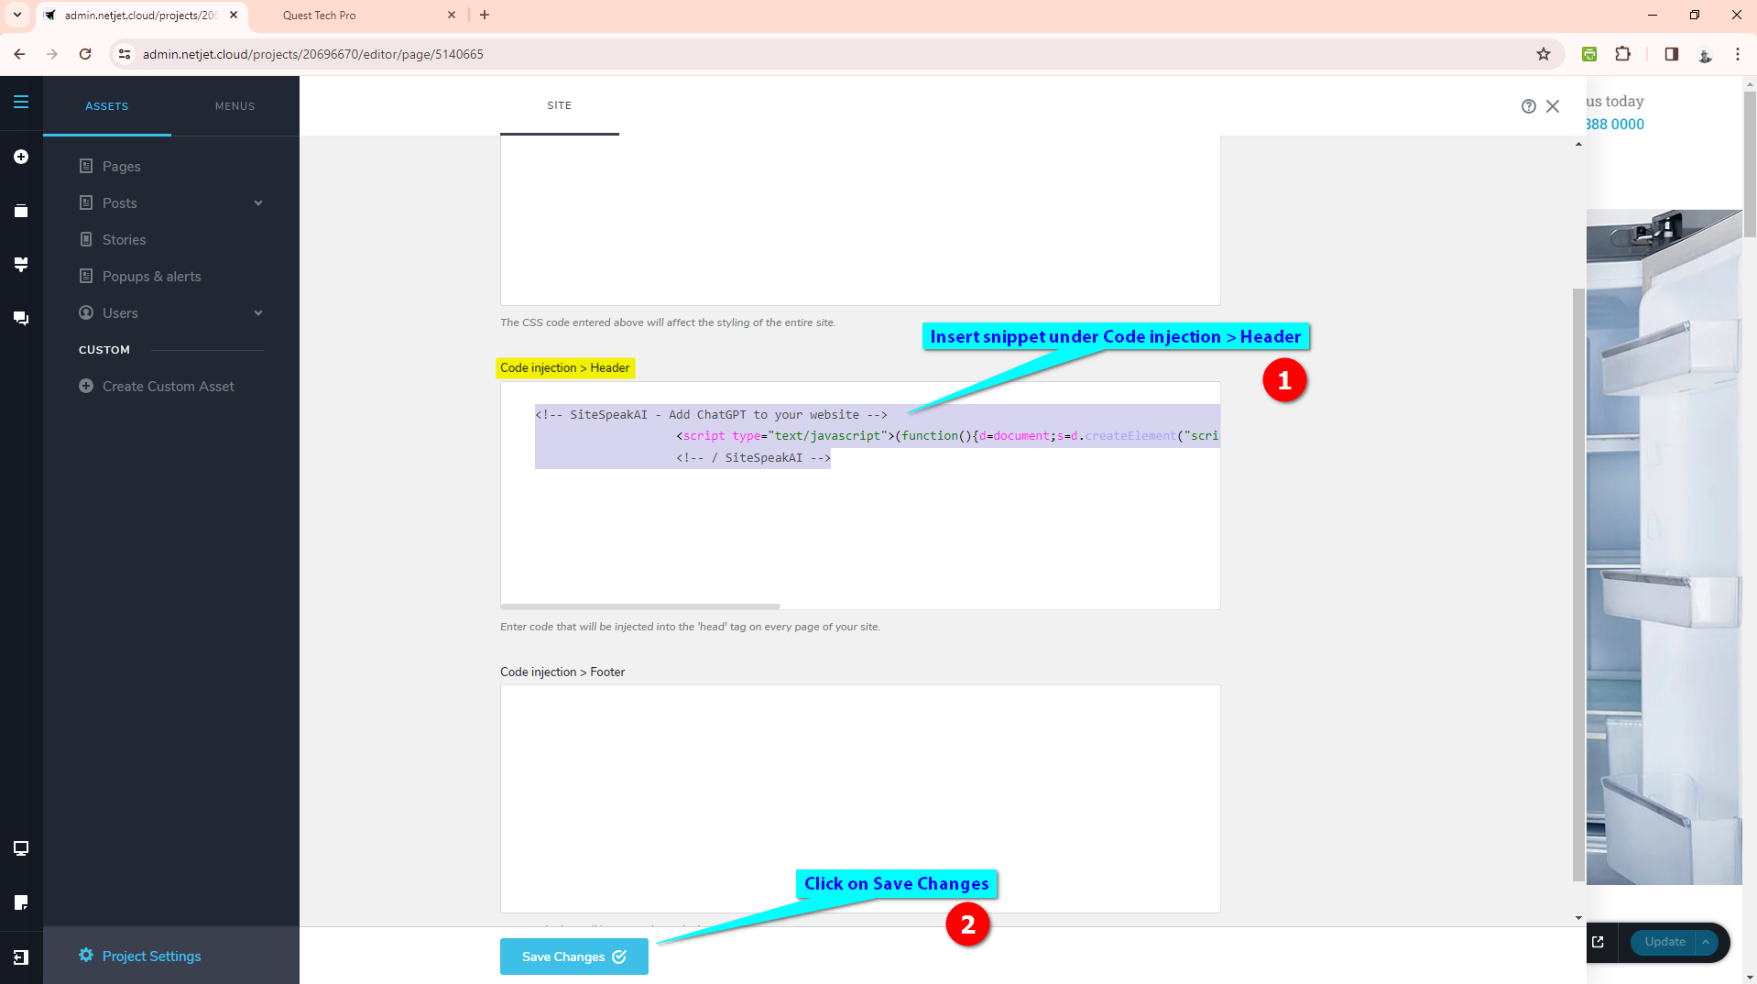Select the SITE tab
This screenshot has height=984, width=1757.
pyautogui.click(x=560, y=105)
